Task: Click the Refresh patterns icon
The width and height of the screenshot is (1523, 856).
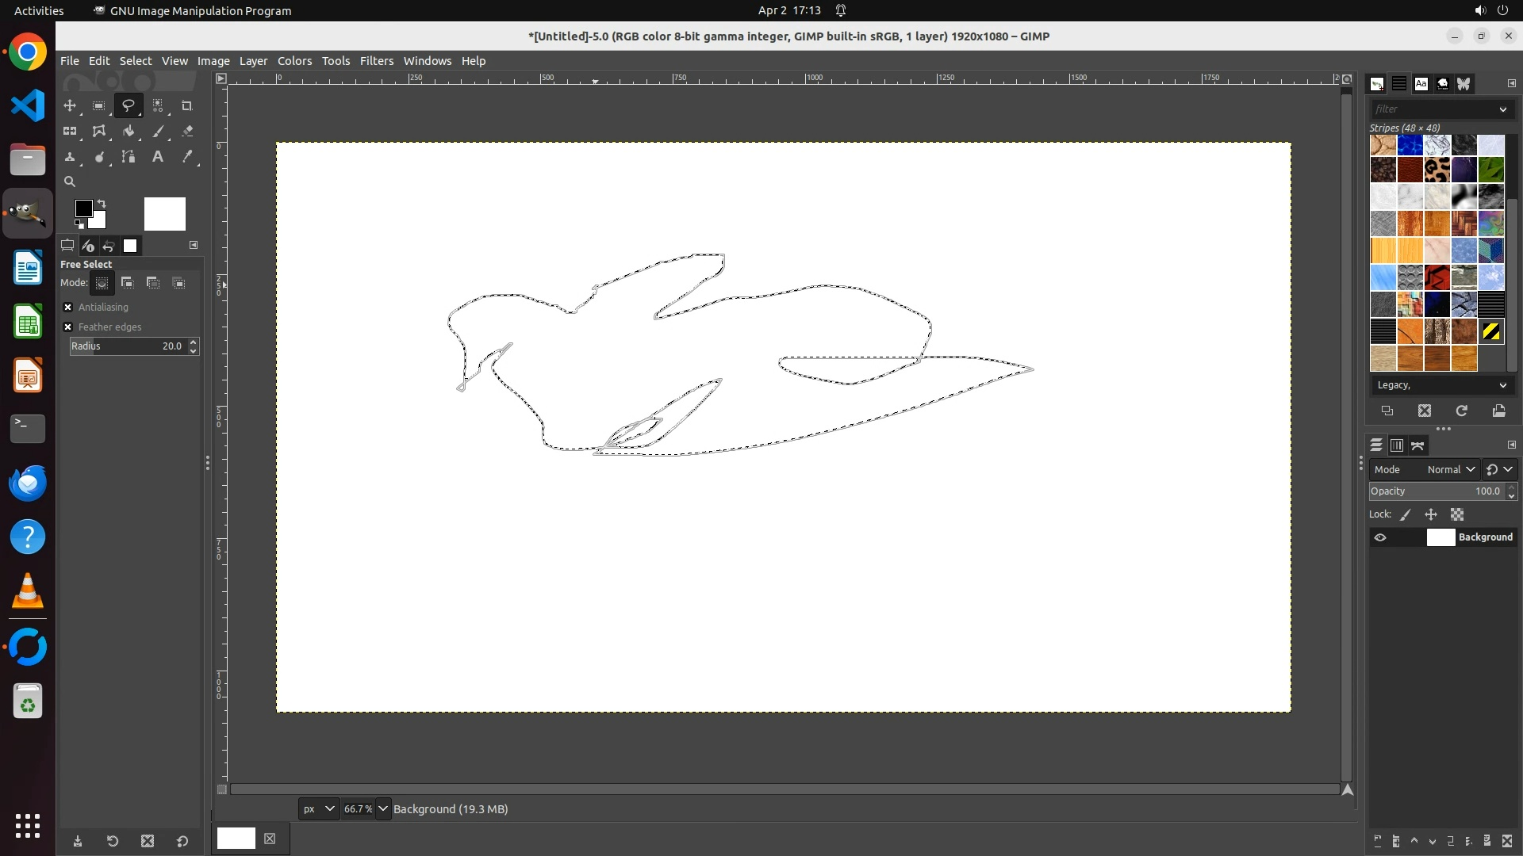Action: [1461, 411]
